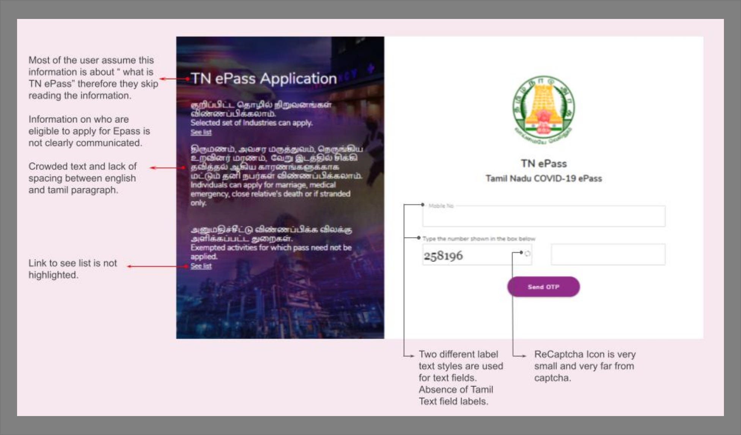Click the Mobile No field label
The height and width of the screenshot is (435, 741).
point(441,206)
